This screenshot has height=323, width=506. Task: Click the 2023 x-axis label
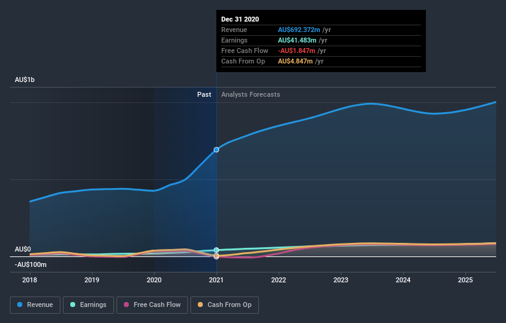click(341, 280)
